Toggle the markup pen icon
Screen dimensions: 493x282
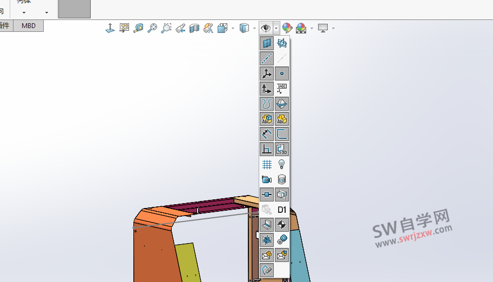point(267,270)
